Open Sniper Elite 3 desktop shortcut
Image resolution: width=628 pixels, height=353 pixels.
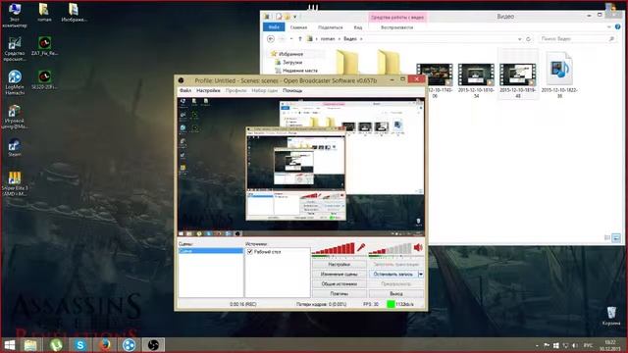point(15,183)
